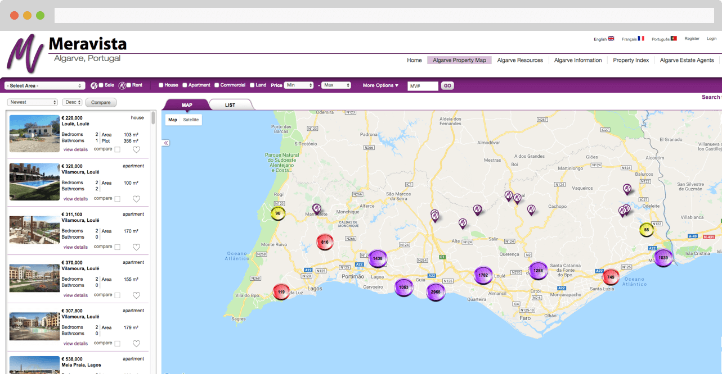Open the 1782 cluster near Loulé
Image resolution: width=722 pixels, height=374 pixels.
tap(483, 275)
